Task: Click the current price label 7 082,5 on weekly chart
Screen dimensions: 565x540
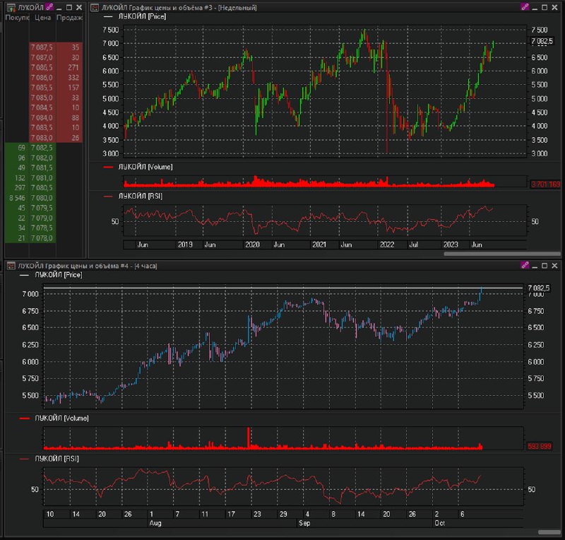Action: (542, 41)
